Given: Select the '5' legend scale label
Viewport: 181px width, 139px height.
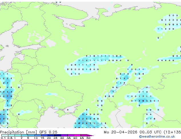Looking at the screenshot, I should click(x=28, y=138).
